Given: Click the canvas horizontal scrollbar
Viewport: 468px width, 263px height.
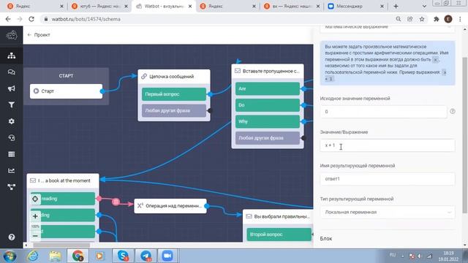Looking at the screenshot, I should (x=61, y=245).
